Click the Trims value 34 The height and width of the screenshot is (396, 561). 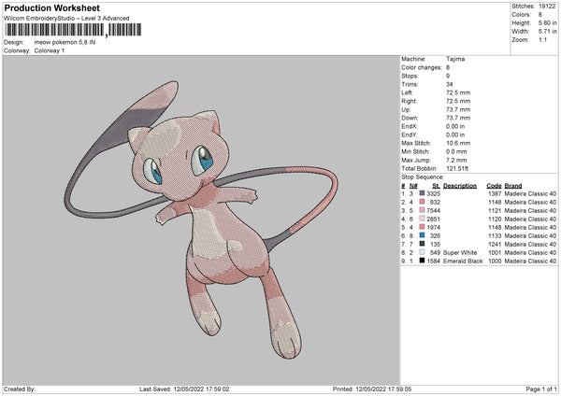click(450, 84)
